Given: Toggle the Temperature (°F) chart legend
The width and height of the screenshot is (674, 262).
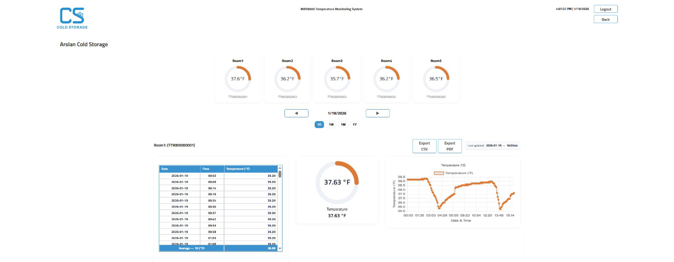Looking at the screenshot, I should [453, 173].
